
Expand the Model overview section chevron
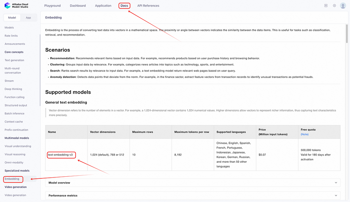pos(336,183)
